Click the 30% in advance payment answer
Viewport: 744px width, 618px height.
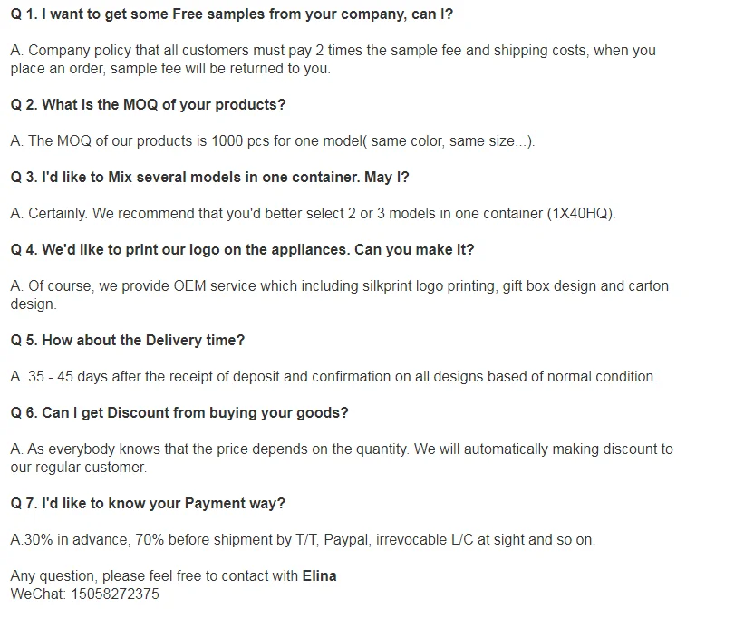tap(303, 540)
